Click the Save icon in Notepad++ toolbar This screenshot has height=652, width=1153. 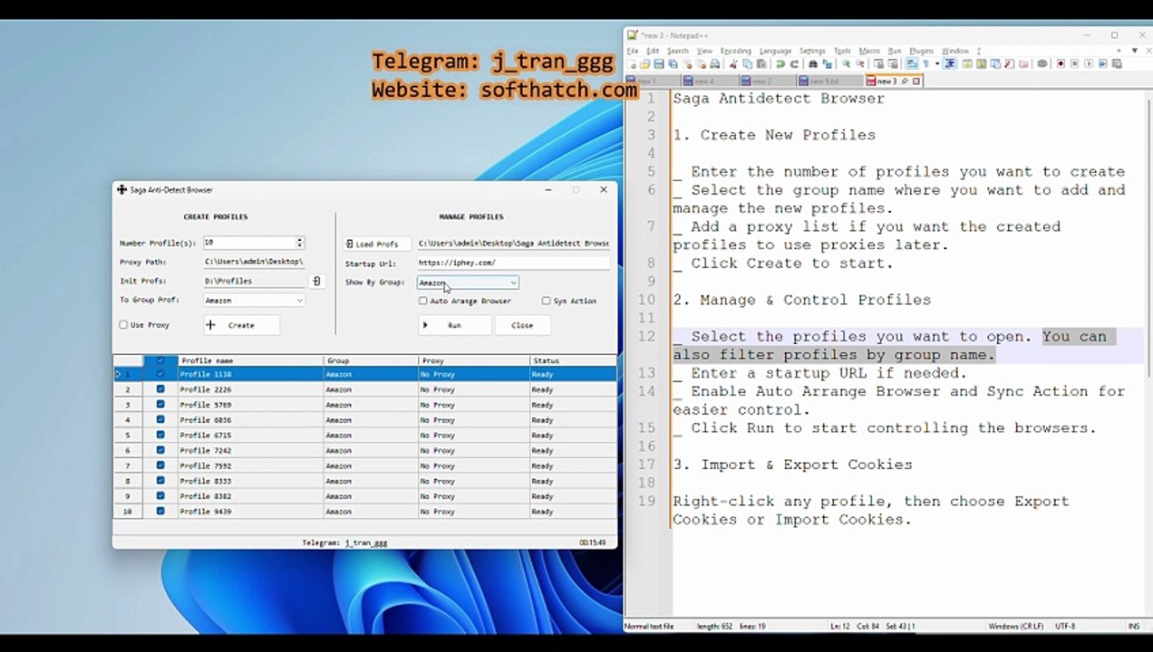(659, 64)
